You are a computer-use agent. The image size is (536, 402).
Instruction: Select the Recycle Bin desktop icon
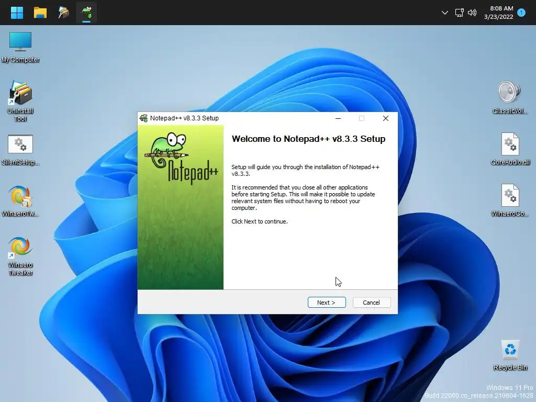coord(510,355)
